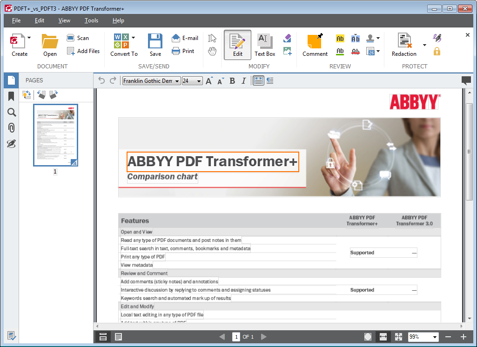Expand the font size dropdown
Image resolution: width=477 pixels, height=347 pixels.
point(199,81)
